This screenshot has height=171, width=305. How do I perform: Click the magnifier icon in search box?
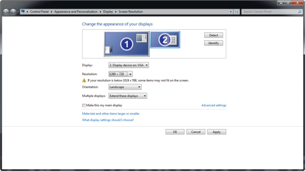300,12
